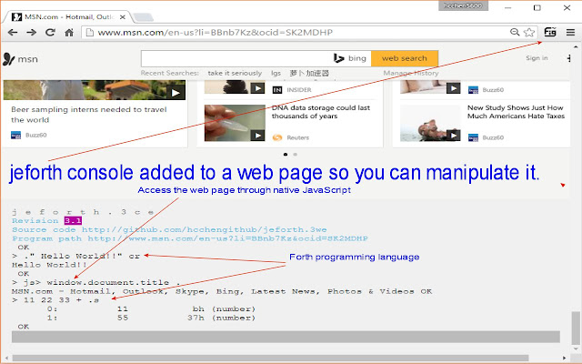Click the address bar URL
582x364 pixels.
216,33
